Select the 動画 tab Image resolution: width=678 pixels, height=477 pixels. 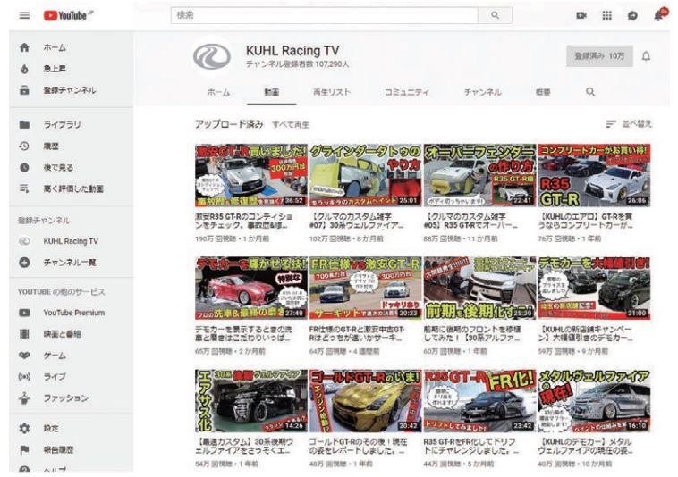(x=272, y=92)
